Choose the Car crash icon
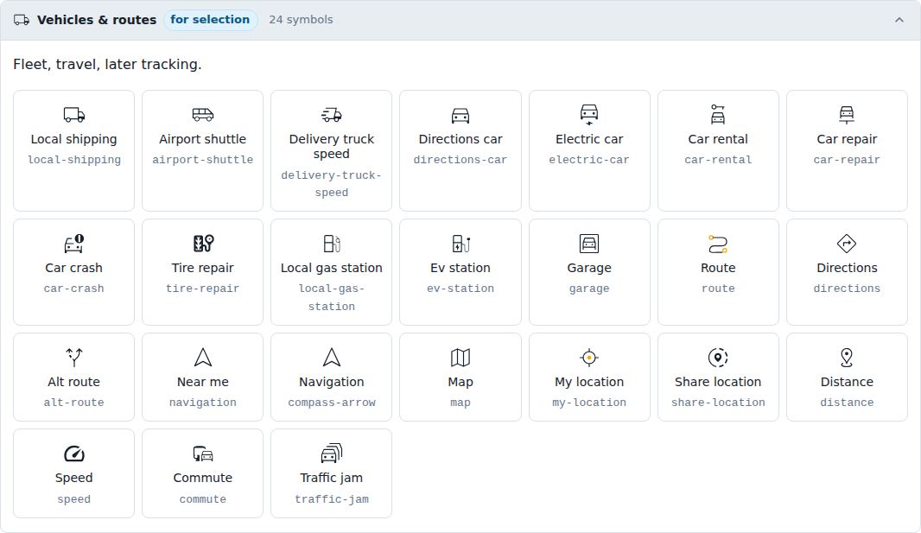The height and width of the screenshot is (533, 921). [x=74, y=243]
